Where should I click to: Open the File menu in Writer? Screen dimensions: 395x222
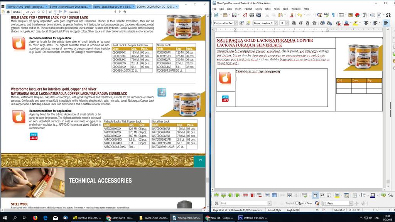(x=214, y=9)
